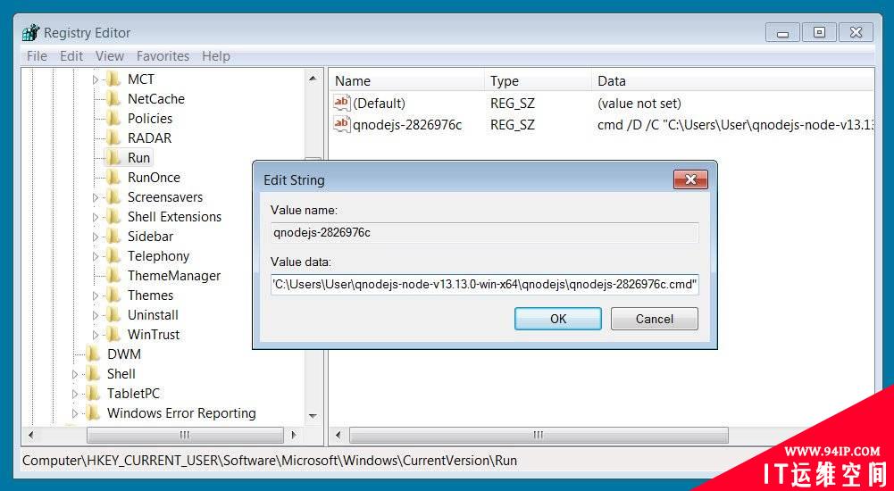Select the RunOnce tree item label
The width and height of the screenshot is (894, 491).
coord(154,177)
